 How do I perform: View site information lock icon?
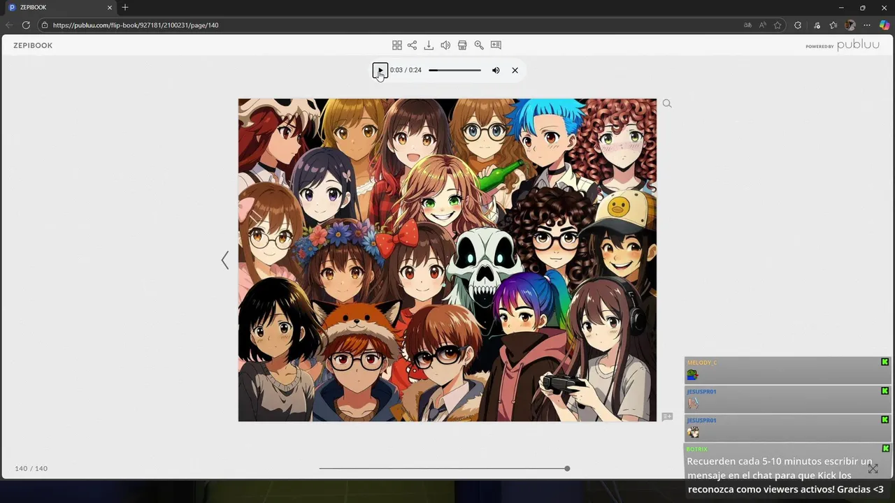[45, 25]
